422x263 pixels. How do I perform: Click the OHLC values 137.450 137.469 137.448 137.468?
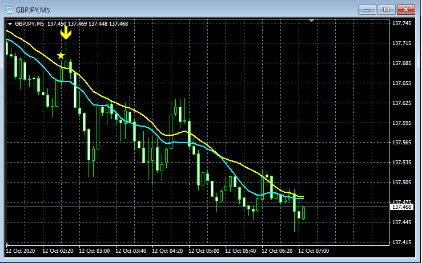(x=88, y=24)
